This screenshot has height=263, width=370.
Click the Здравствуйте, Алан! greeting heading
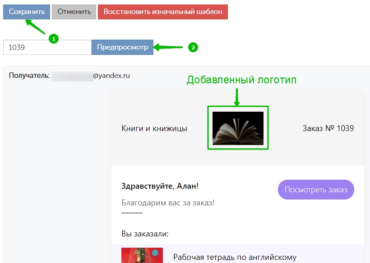(160, 186)
